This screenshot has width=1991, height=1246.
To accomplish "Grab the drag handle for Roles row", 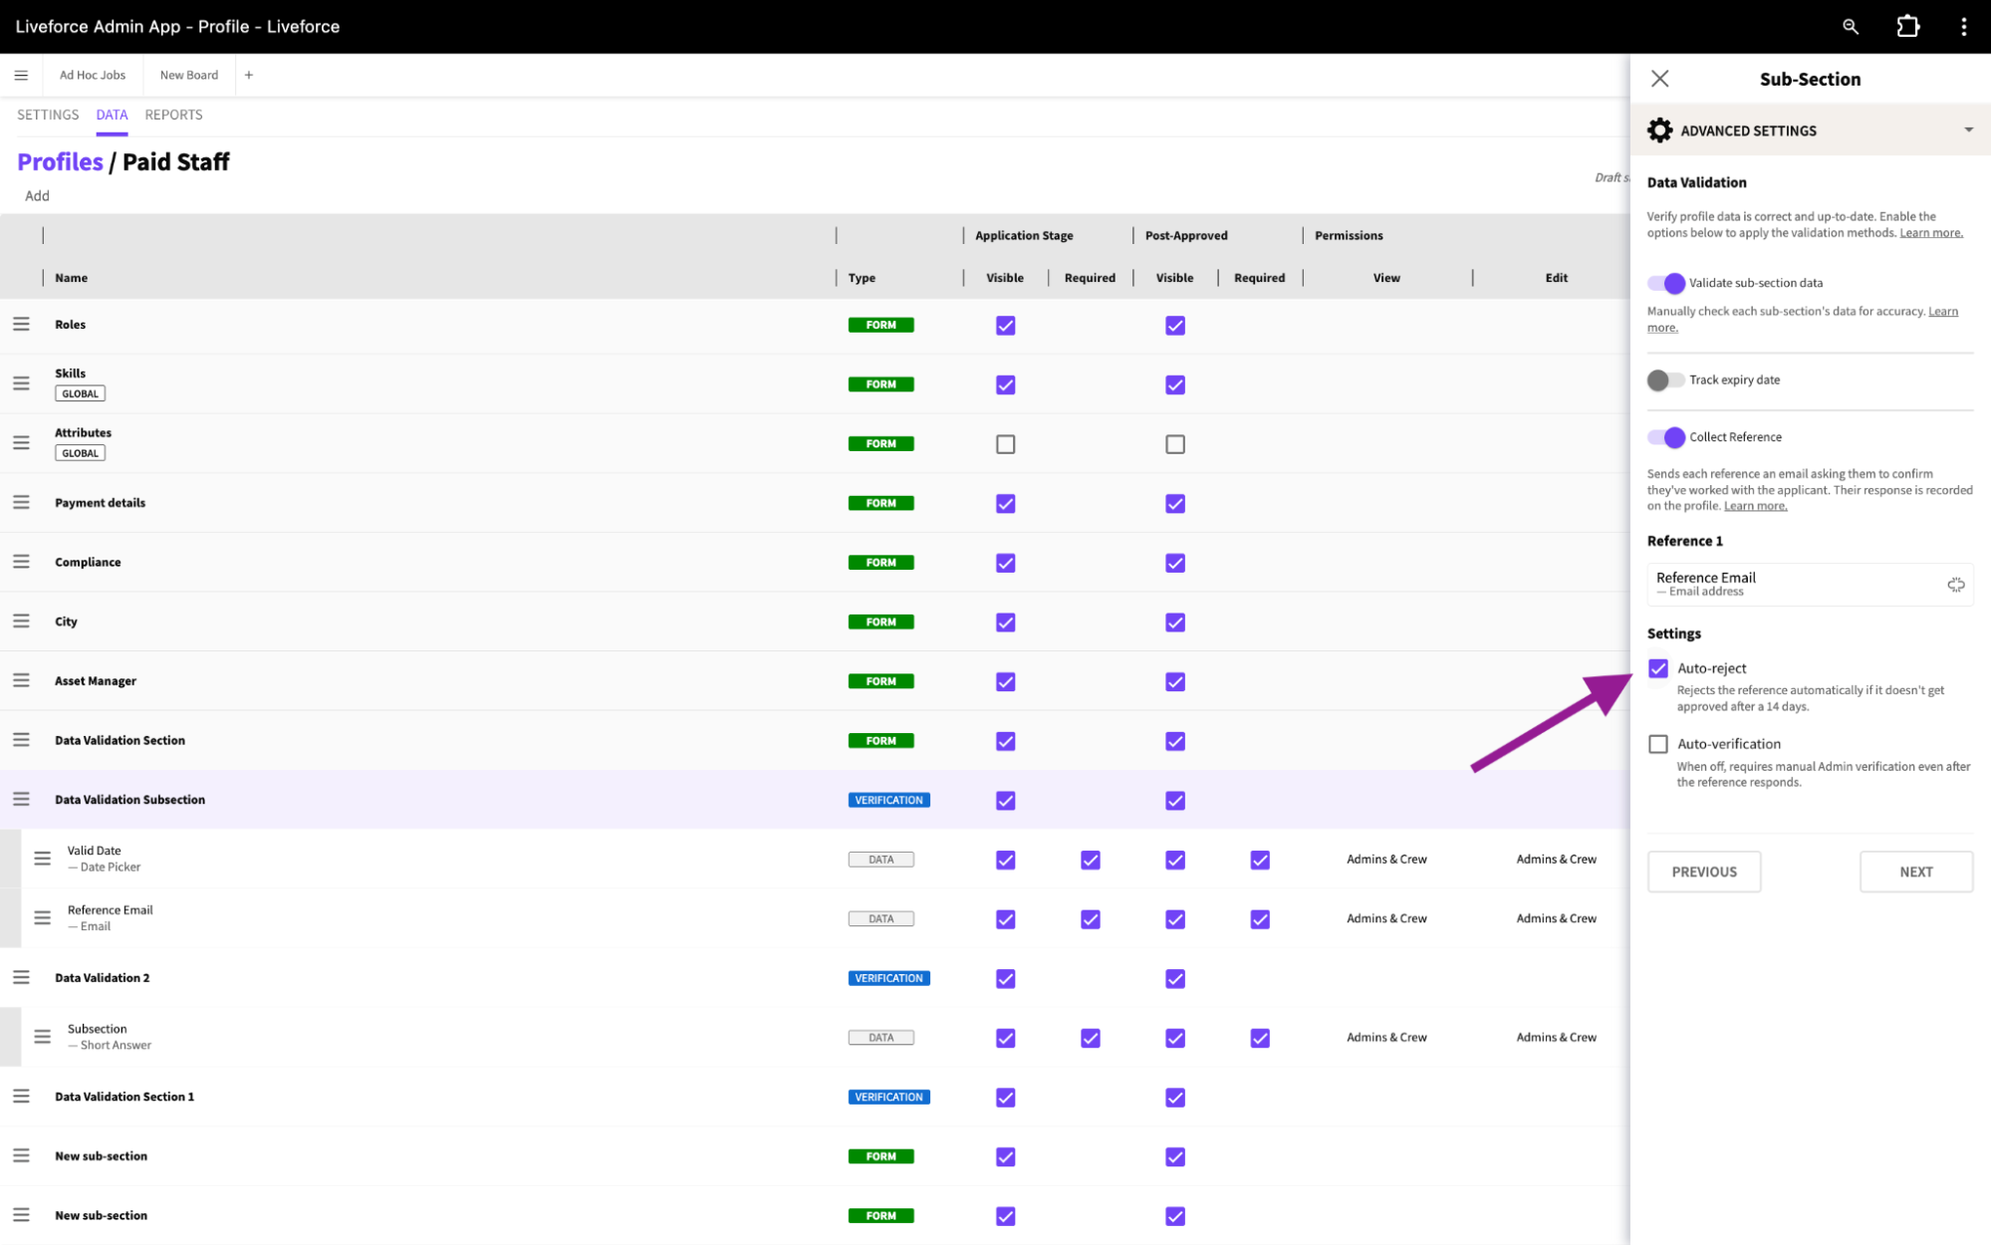I will click(21, 325).
